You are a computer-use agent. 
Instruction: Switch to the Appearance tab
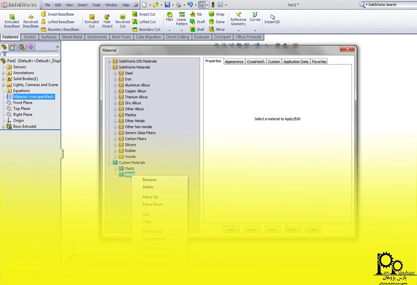(234, 62)
